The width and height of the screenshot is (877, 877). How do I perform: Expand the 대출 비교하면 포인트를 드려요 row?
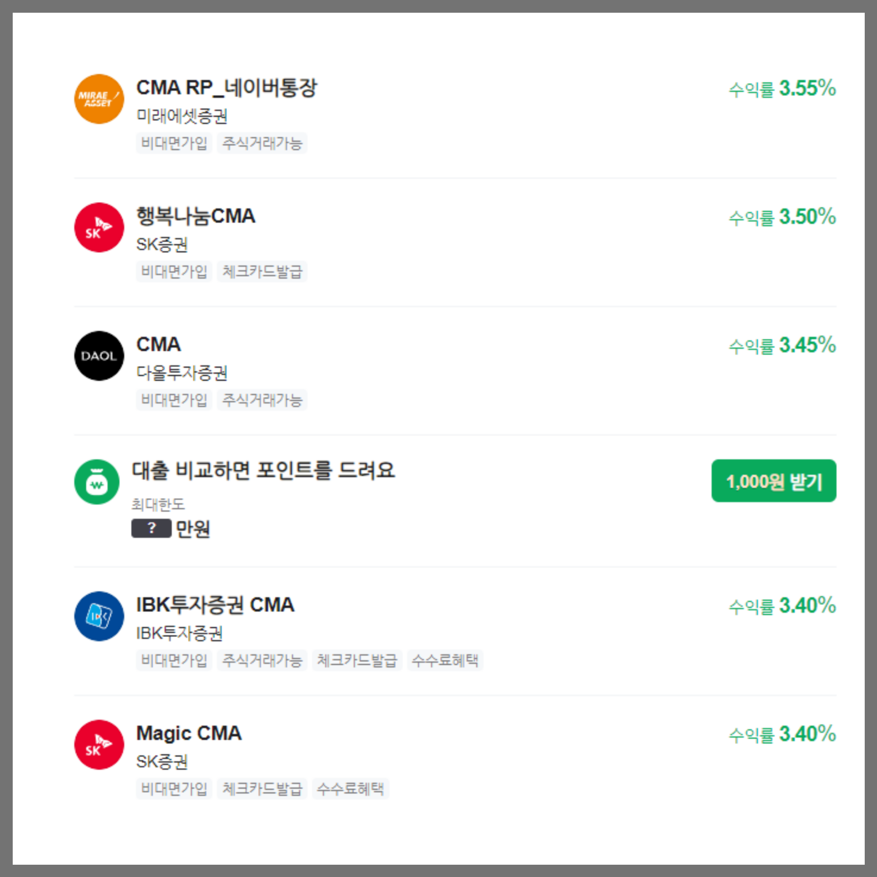pyautogui.click(x=265, y=472)
